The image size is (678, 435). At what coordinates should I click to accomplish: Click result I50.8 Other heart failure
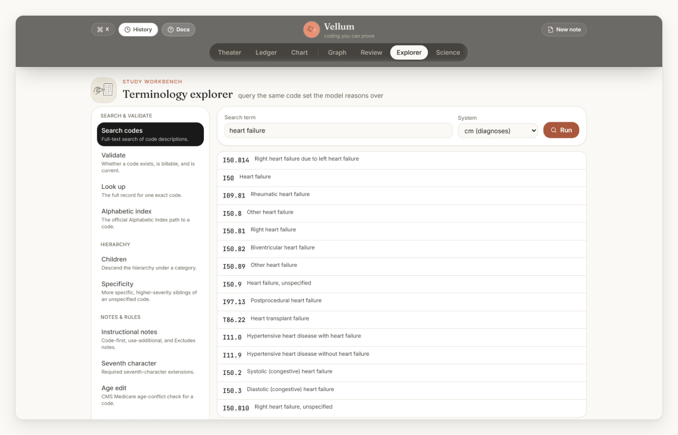click(402, 213)
